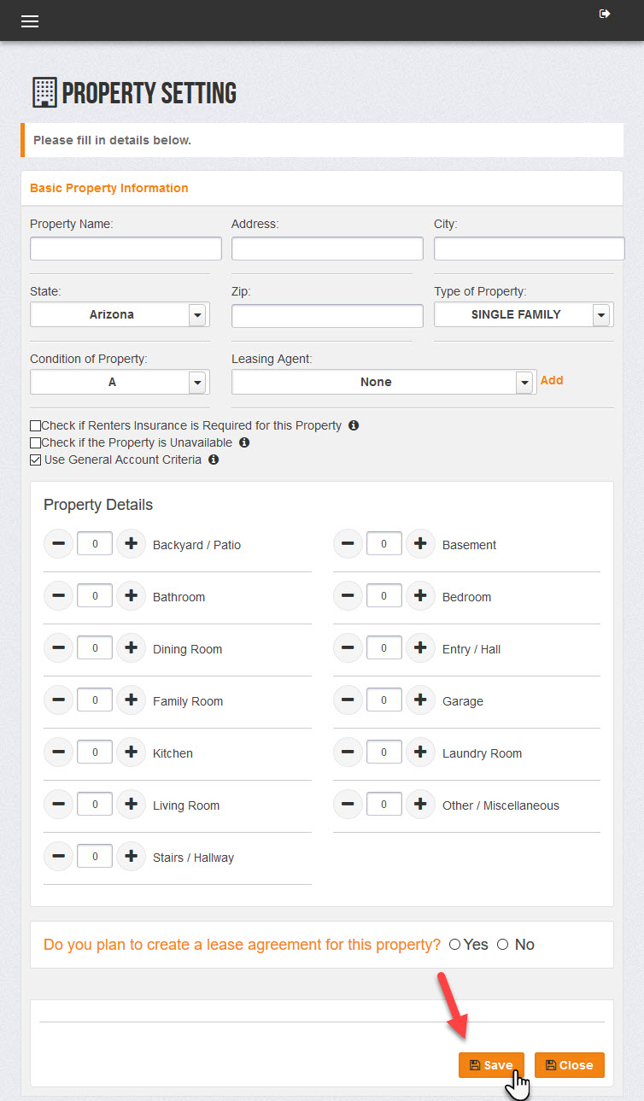The image size is (644, 1101).
Task: Click the Garage quantity box
Action: pos(384,700)
